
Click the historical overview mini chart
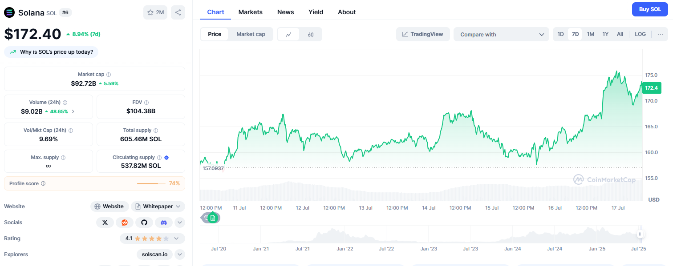click(x=421, y=234)
